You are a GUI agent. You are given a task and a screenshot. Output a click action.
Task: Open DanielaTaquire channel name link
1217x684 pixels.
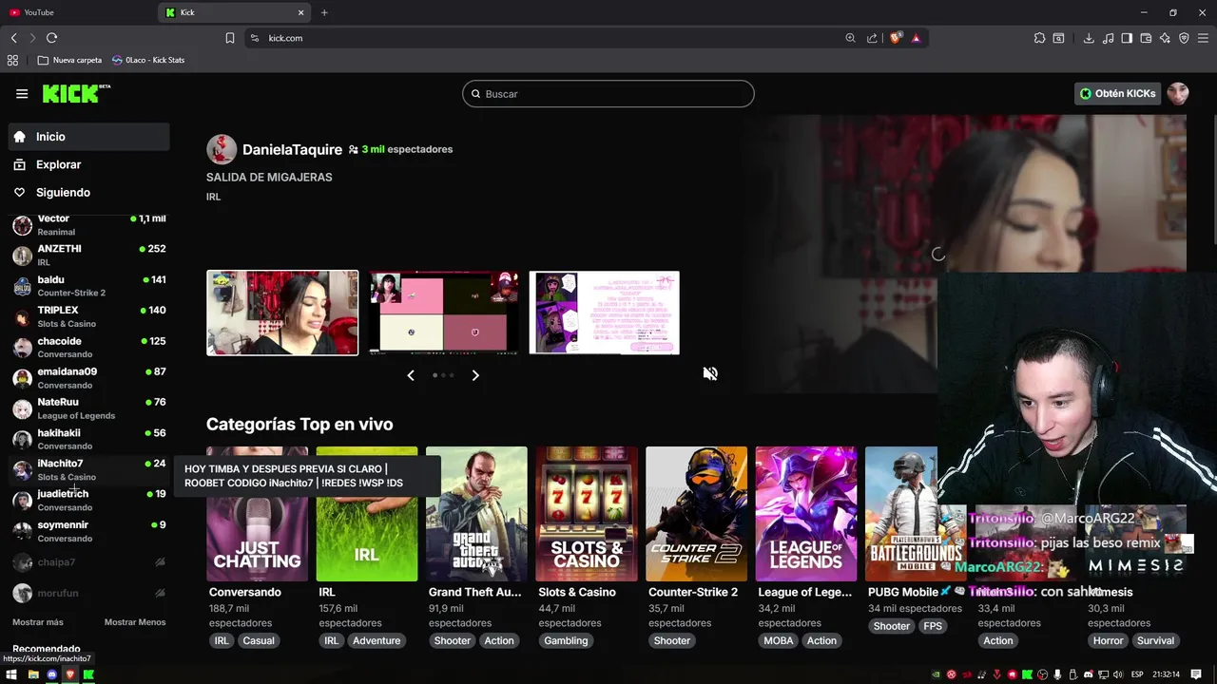click(292, 149)
